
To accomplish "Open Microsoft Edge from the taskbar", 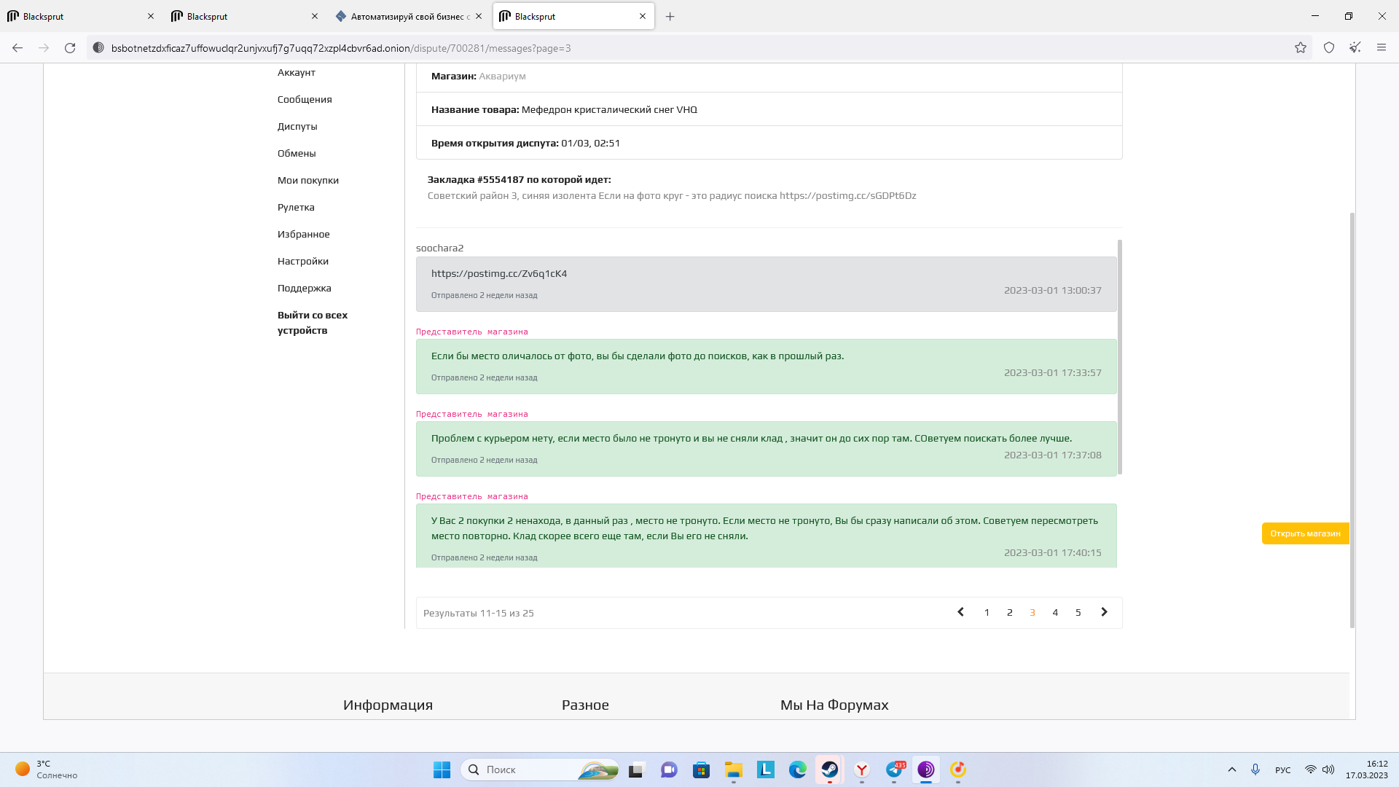I will (798, 770).
